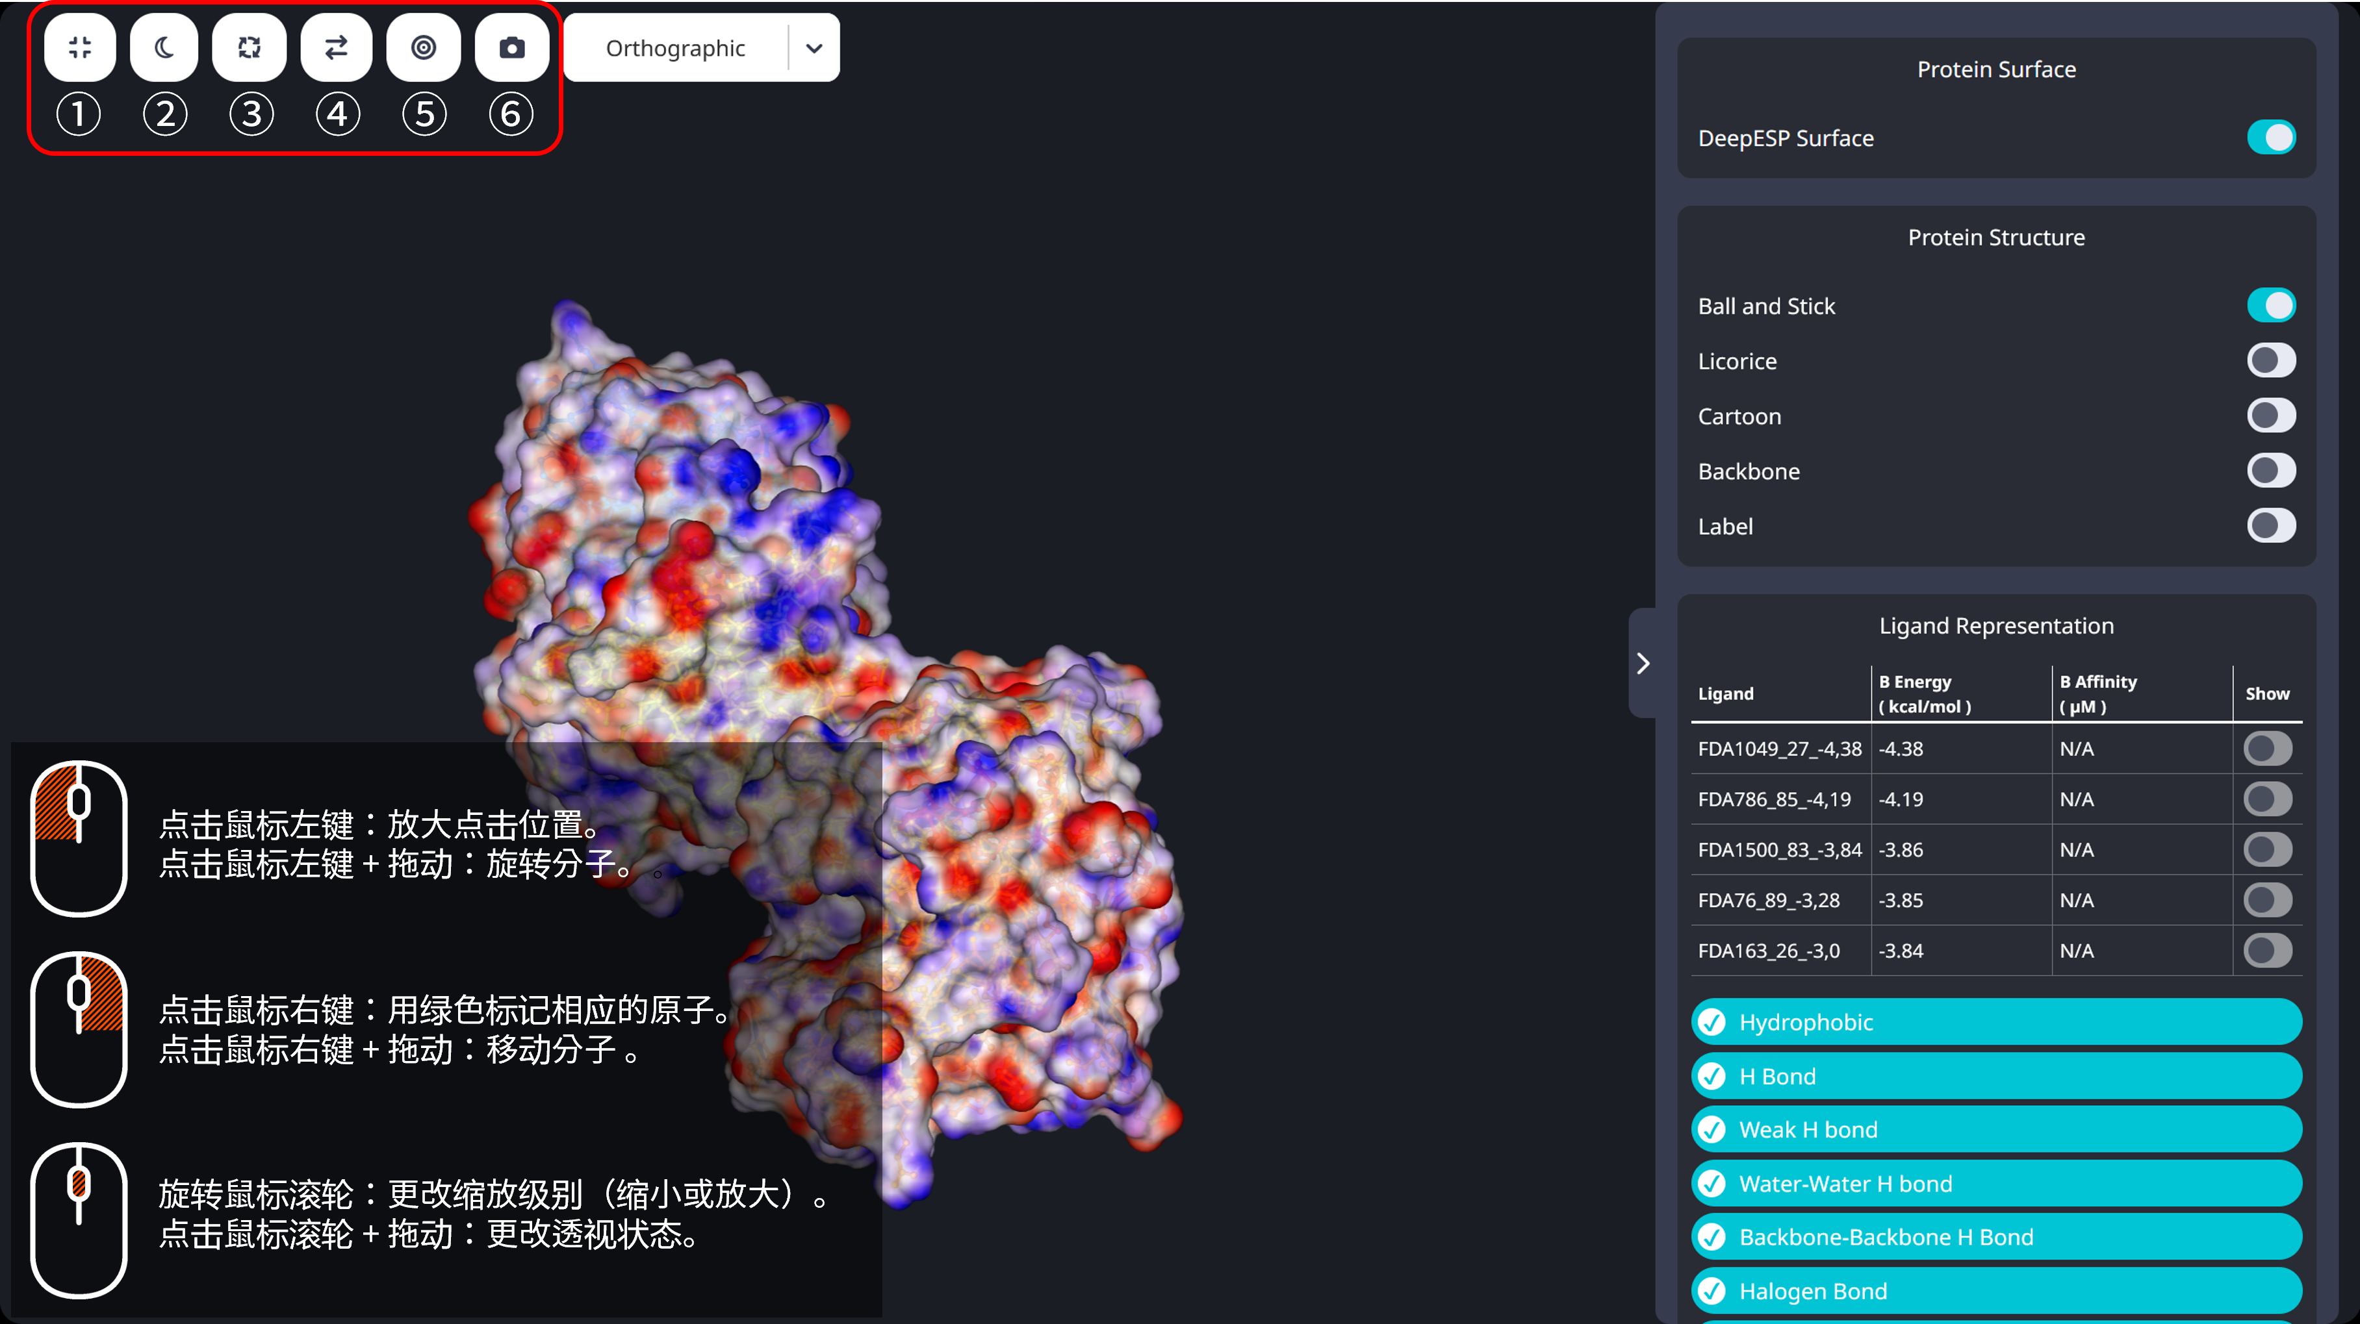Click the swap arrows icon
Viewport: 2360px width, 1324px height.
pyautogui.click(x=336, y=47)
